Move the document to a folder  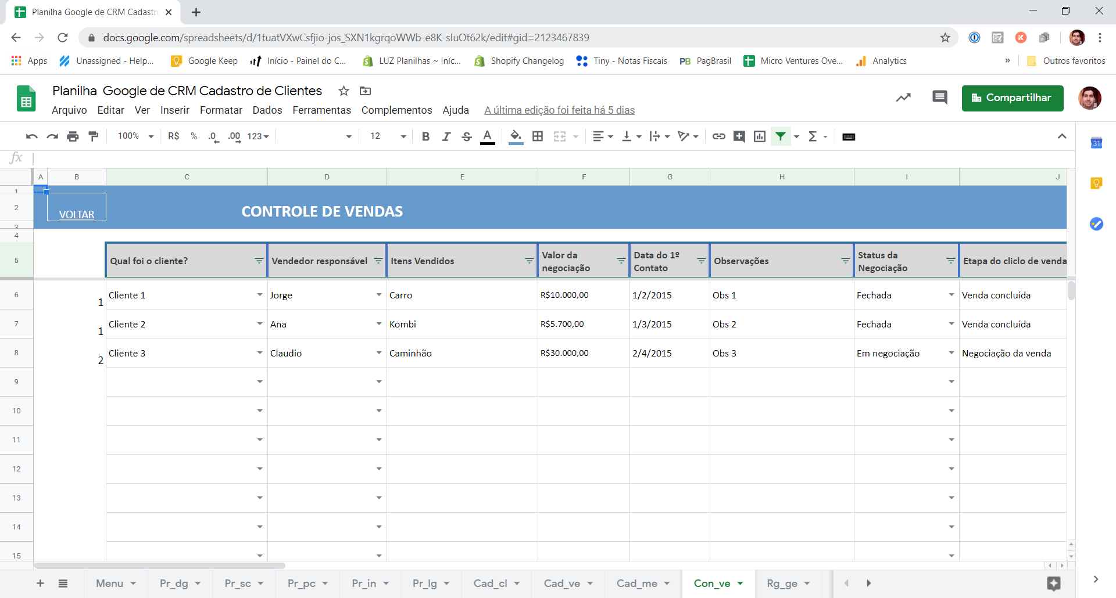pos(365,91)
